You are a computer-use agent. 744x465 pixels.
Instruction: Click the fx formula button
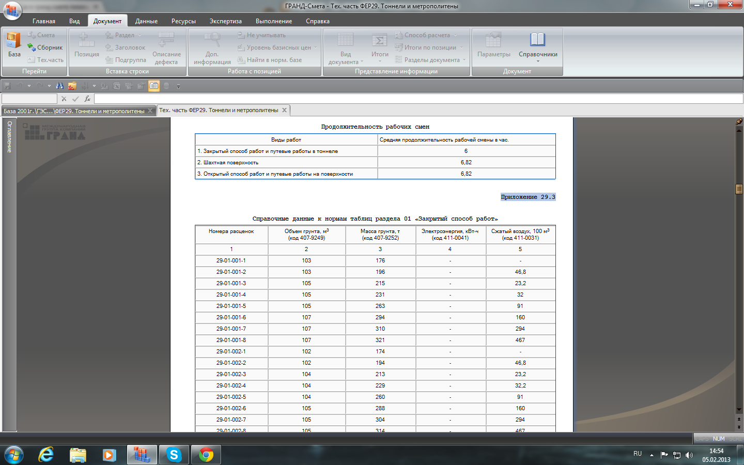pyautogui.click(x=87, y=99)
